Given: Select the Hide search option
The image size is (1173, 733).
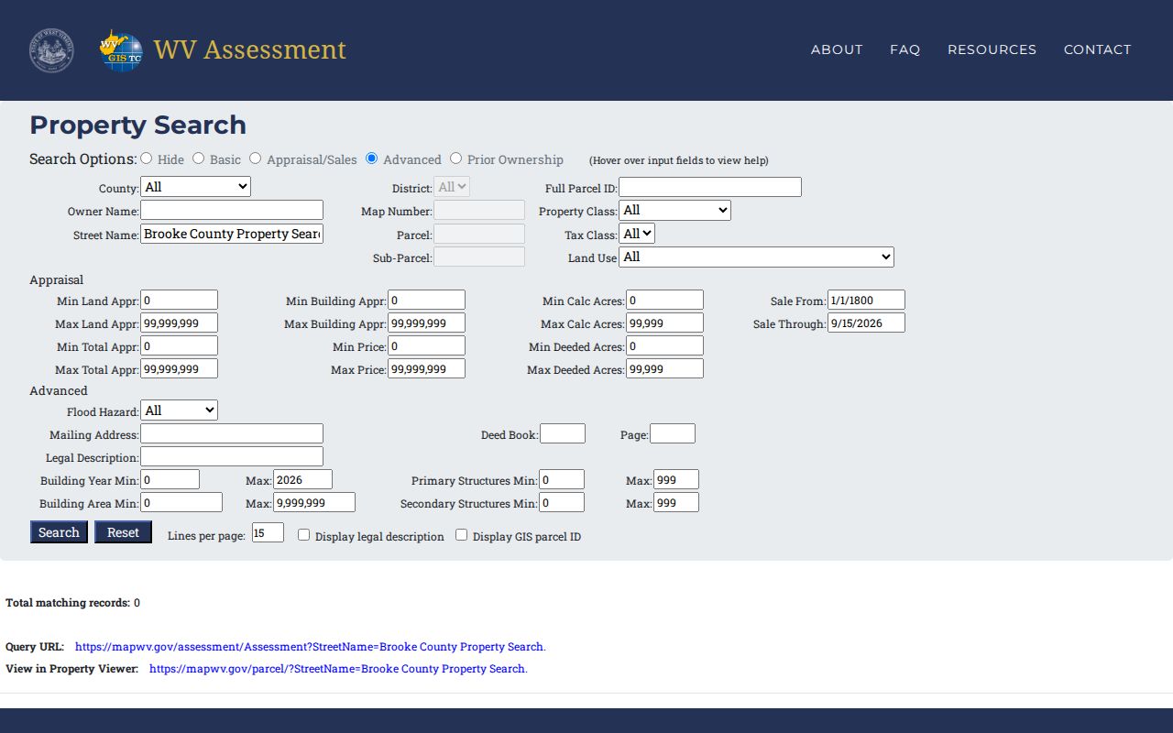Looking at the screenshot, I should point(147,159).
